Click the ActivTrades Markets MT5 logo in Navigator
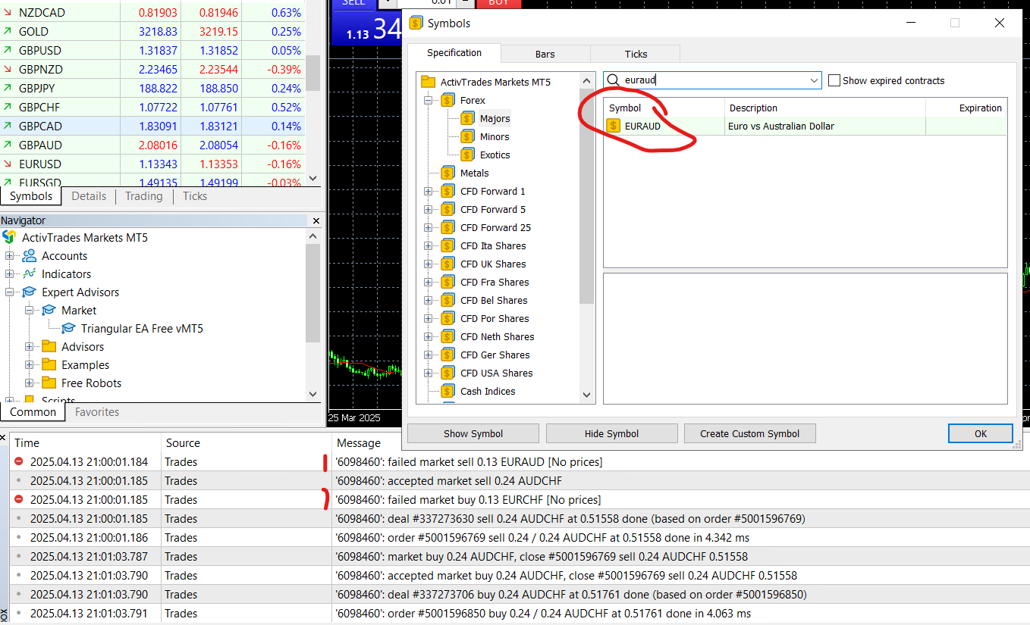Viewport: 1030px width, 625px height. click(x=11, y=237)
